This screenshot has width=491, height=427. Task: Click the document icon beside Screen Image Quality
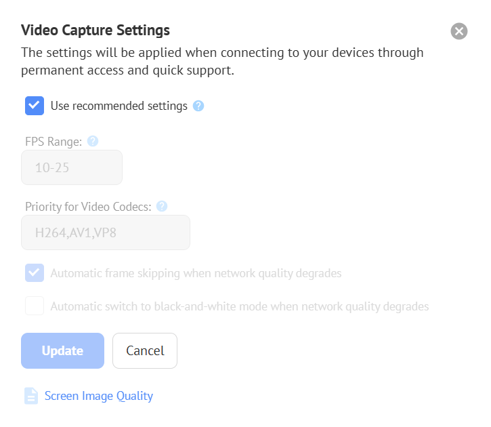(x=31, y=396)
